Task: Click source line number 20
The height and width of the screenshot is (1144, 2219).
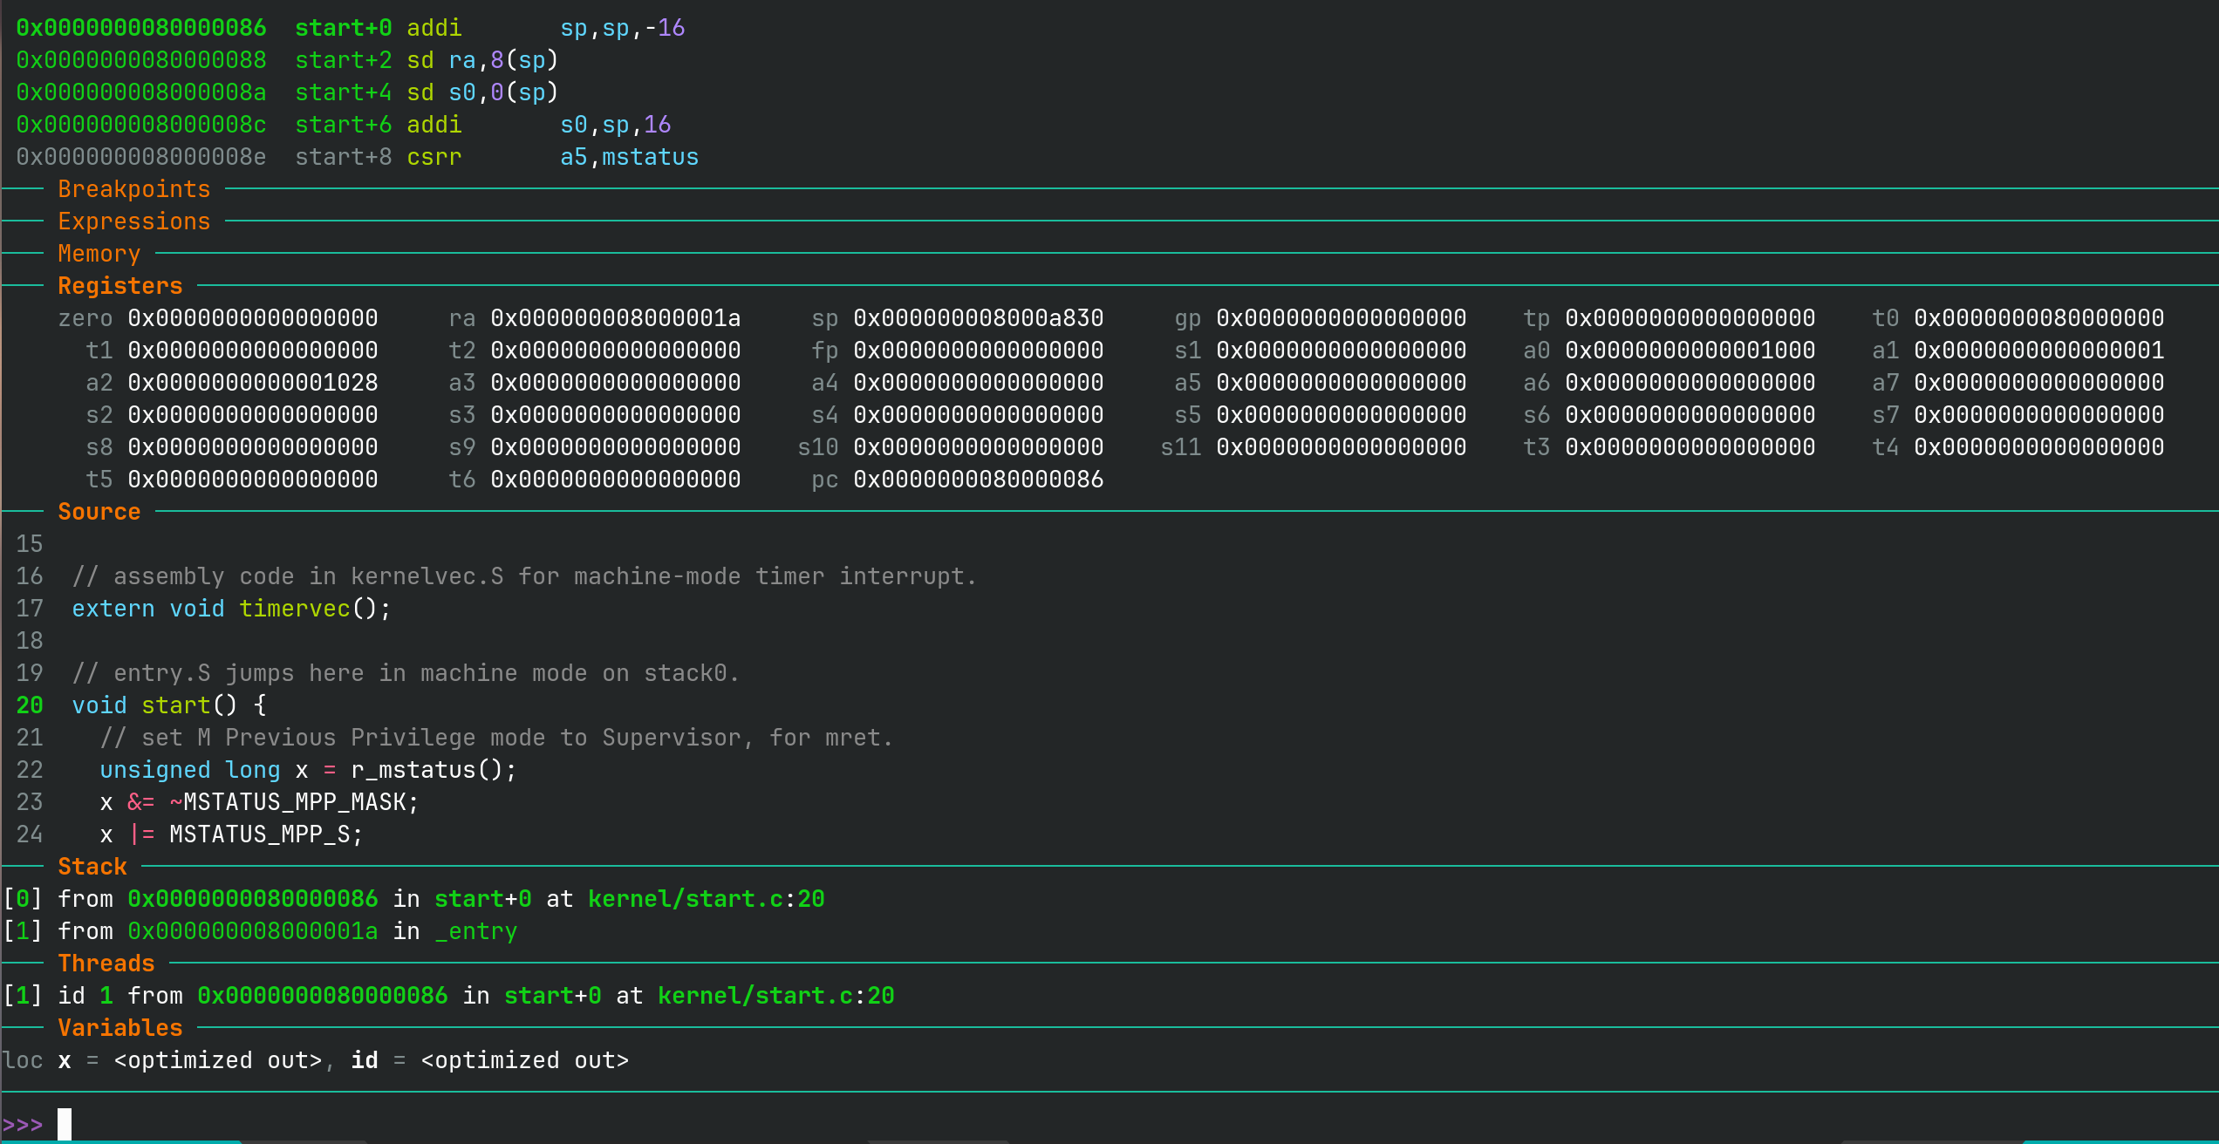Action: (29, 705)
